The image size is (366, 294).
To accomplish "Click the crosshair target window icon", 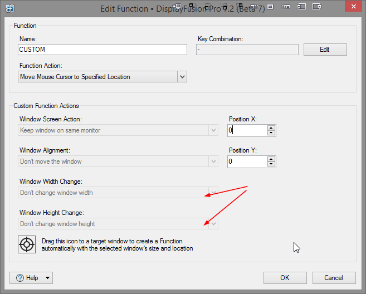I will tap(27, 245).
